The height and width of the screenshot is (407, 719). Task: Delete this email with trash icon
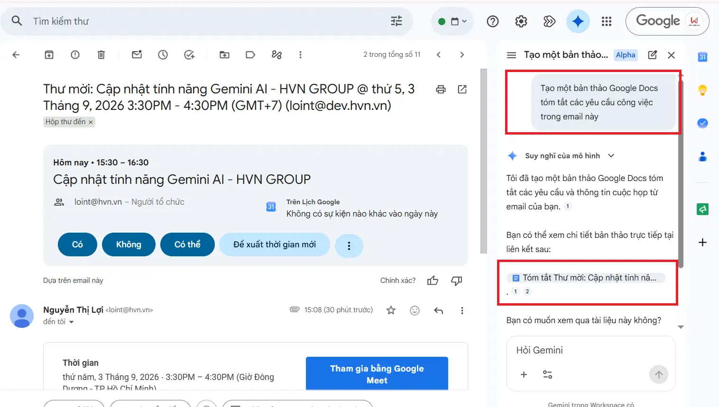point(101,55)
